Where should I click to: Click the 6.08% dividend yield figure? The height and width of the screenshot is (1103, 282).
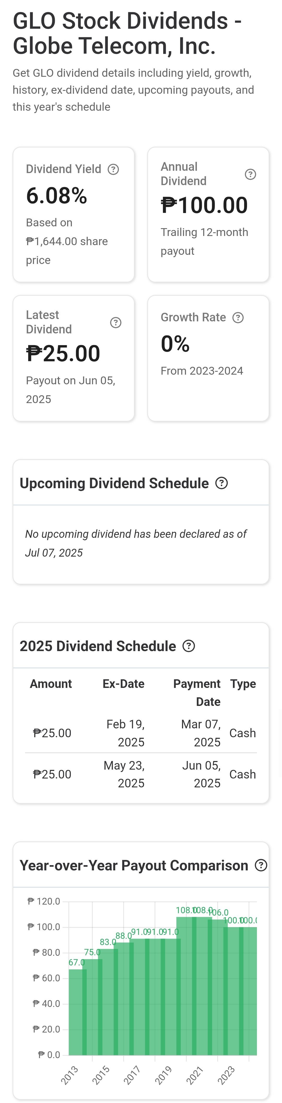tap(57, 196)
